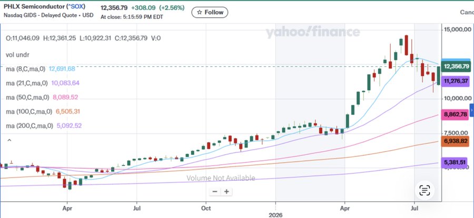This screenshot has height=218, width=474.
Task: Zoom in with the plus button
Action: point(226,191)
